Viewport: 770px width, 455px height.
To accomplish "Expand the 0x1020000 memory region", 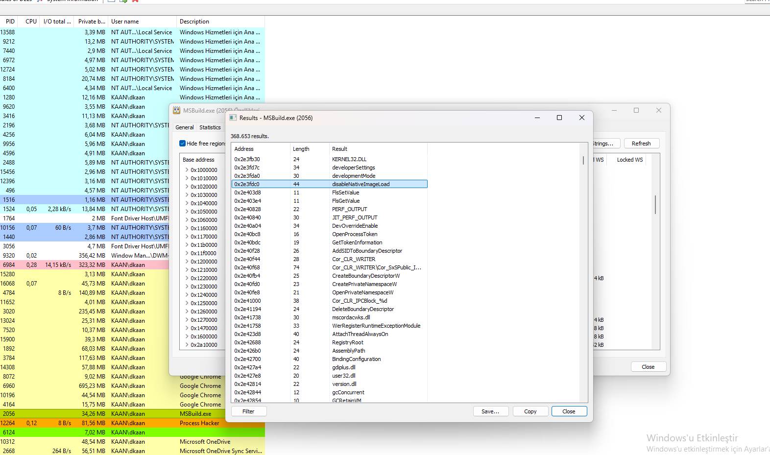I will tap(187, 187).
